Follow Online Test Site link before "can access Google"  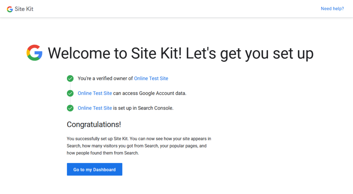point(95,93)
